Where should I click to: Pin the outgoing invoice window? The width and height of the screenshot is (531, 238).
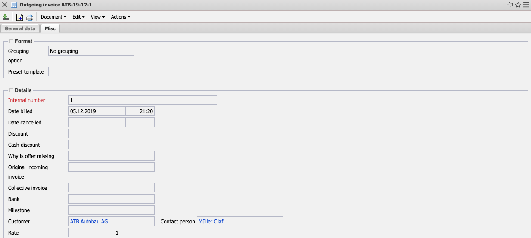click(510, 5)
